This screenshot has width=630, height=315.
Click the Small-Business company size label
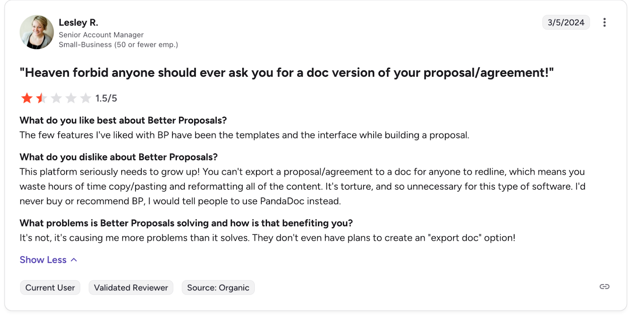[x=118, y=44]
